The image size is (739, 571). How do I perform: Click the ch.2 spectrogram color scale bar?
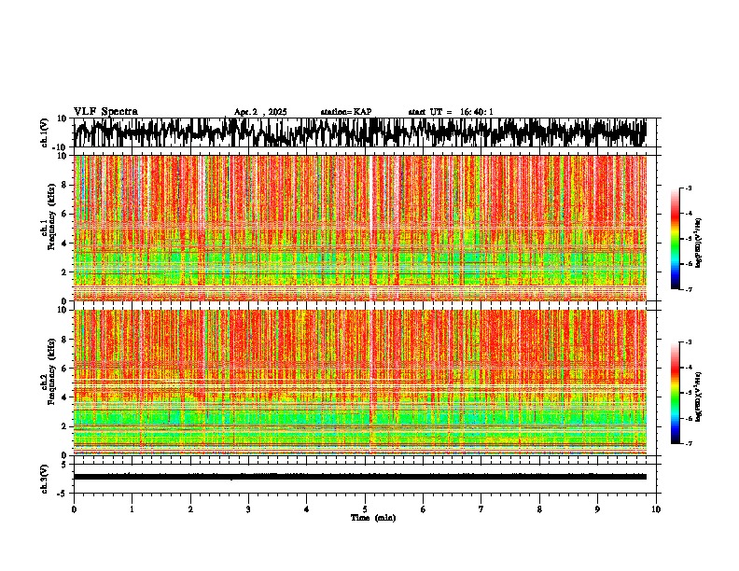tap(675, 393)
